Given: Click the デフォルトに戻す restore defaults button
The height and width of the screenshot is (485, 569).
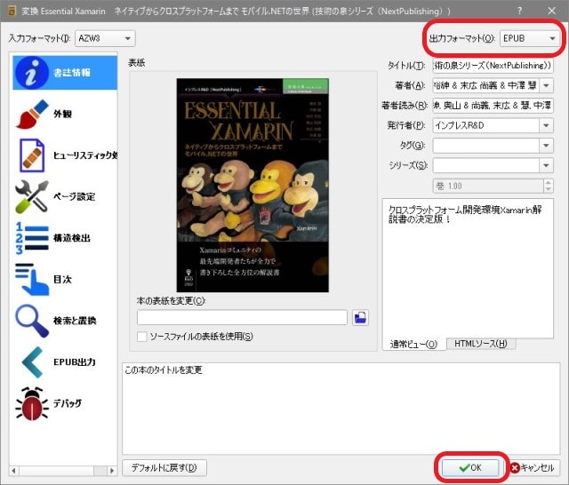Looking at the screenshot, I should [164, 467].
